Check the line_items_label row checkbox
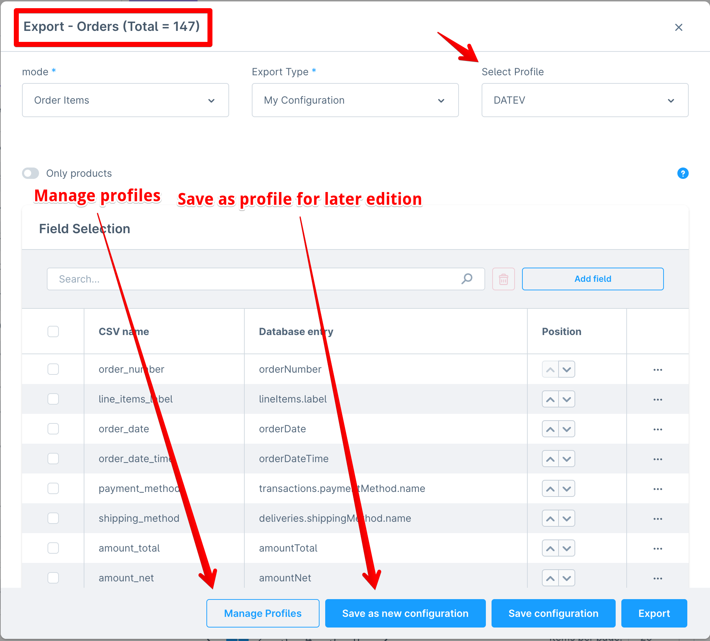This screenshot has width=710, height=641. pos(53,399)
